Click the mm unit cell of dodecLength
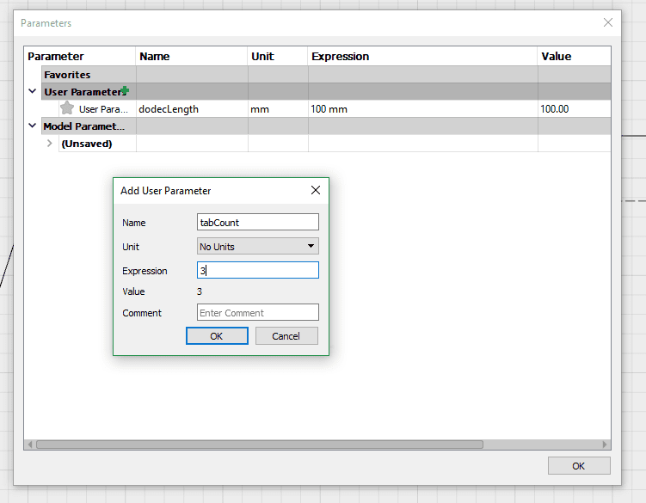The height and width of the screenshot is (503, 646). (x=278, y=108)
